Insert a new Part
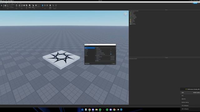The height and width of the screenshot is (112, 200). (22, 6)
